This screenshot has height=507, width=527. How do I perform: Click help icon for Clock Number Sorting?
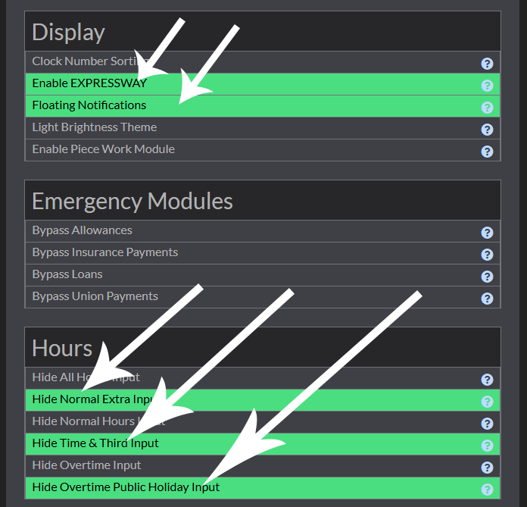pos(487,64)
